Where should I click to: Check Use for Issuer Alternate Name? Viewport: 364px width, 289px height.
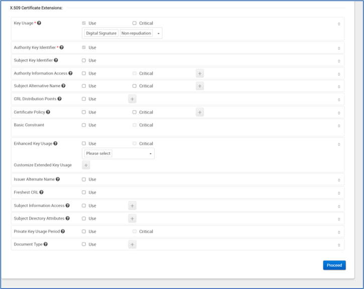click(84, 179)
